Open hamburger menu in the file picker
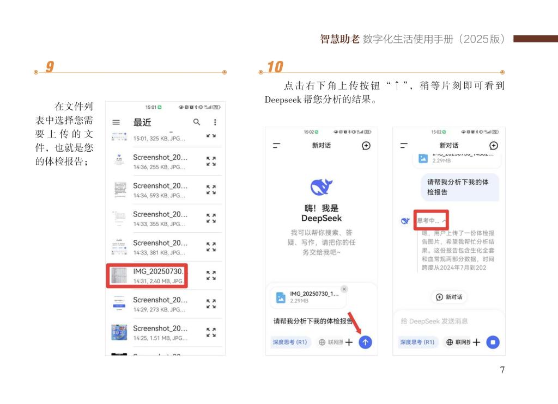The image size is (558, 404). 116,122
